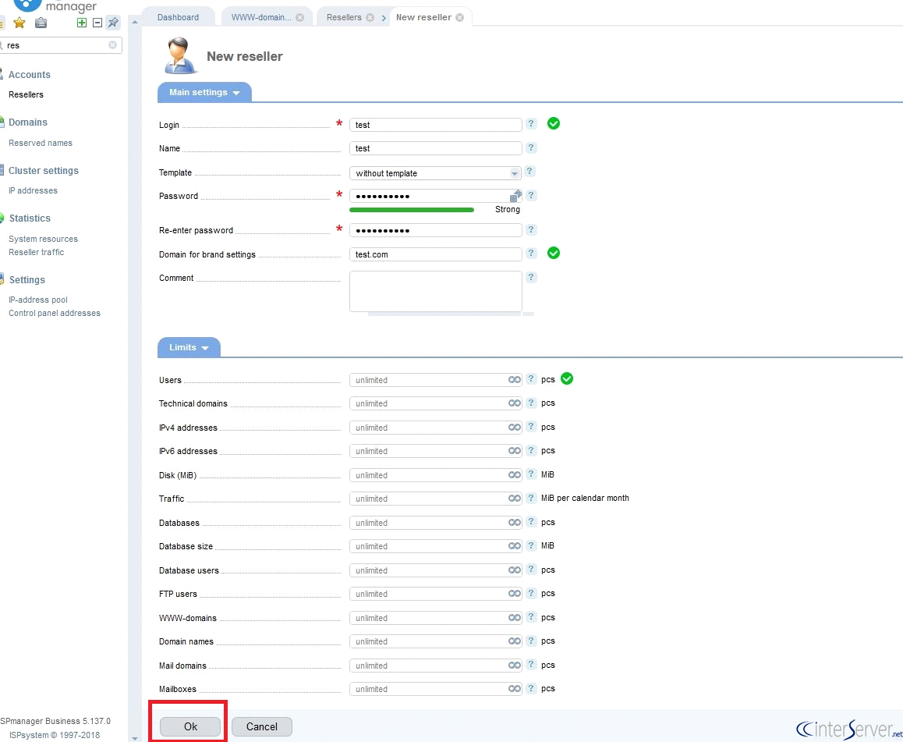Focus the Login input field
This screenshot has height=742, width=903.
coord(435,124)
